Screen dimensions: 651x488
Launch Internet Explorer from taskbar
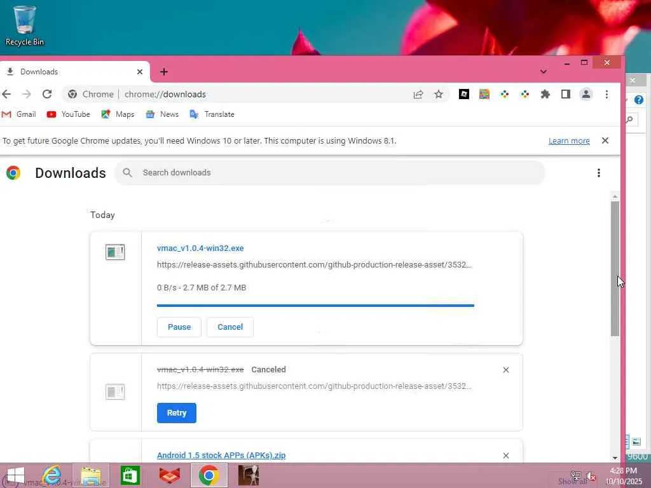click(x=52, y=475)
